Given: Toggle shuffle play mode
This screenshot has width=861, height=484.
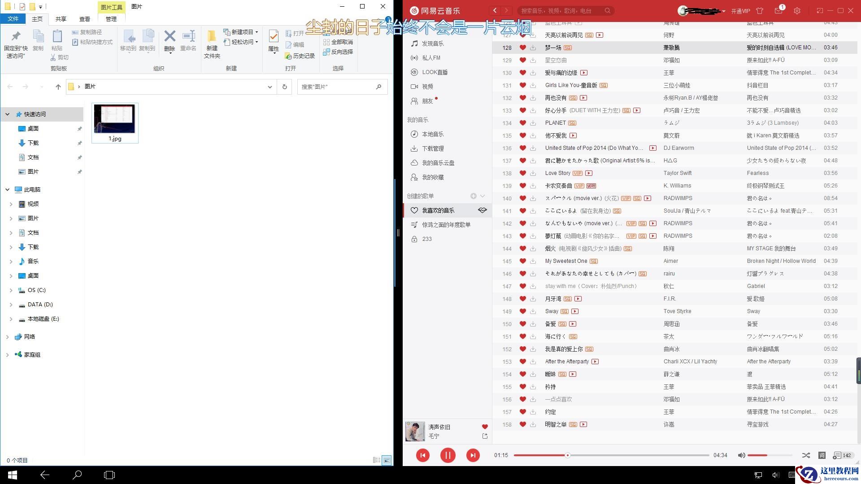Looking at the screenshot, I should click(806, 455).
